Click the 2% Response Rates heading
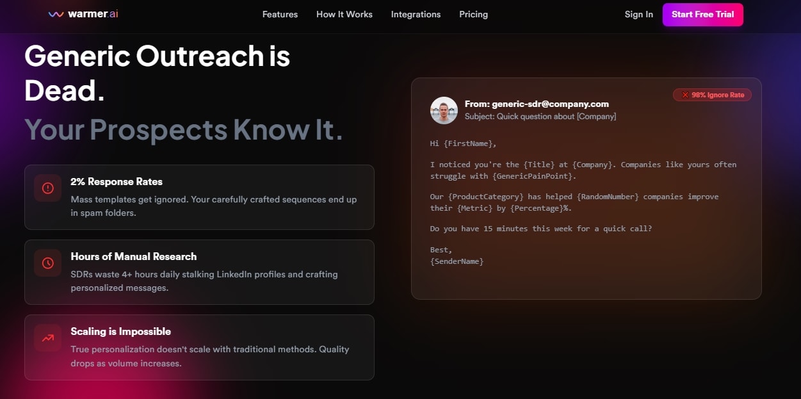Screen dimensions: 801x399 coord(117,181)
